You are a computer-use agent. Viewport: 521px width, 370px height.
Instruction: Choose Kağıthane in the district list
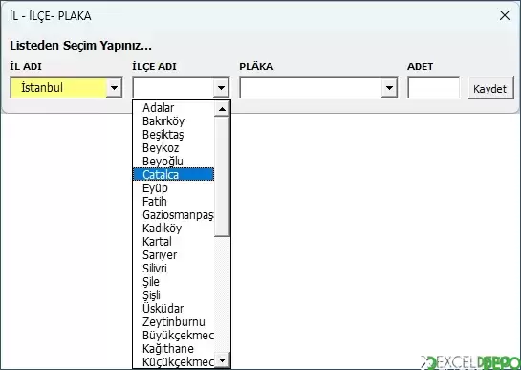tap(173, 349)
